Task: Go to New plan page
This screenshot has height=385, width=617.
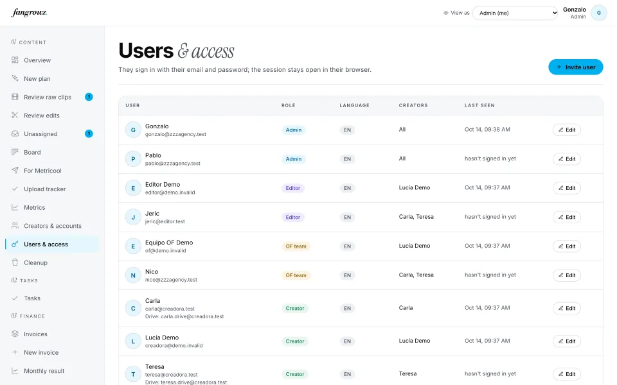Action: (x=52, y=78)
